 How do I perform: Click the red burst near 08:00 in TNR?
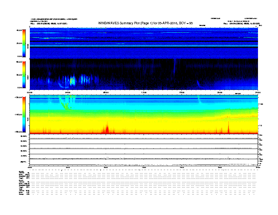point(107,128)
